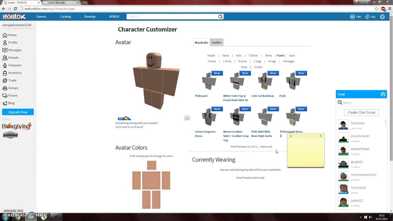Select the head color swatch
Viewport: 393px width, 221px height.
point(151,165)
